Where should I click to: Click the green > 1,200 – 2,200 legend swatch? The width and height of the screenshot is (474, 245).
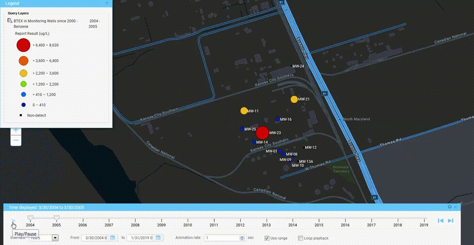point(23,84)
